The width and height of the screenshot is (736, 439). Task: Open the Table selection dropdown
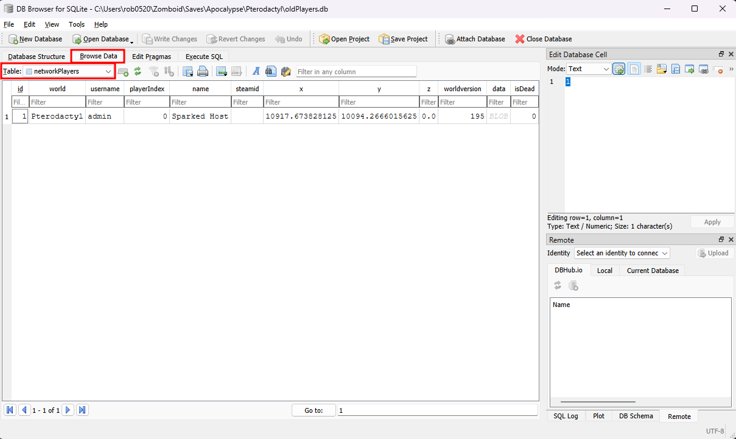tap(69, 71)
